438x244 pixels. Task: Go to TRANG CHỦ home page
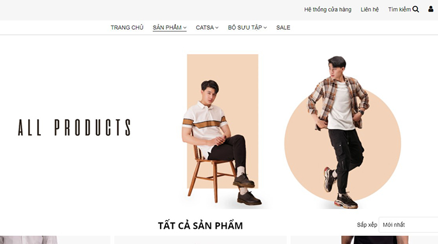[x=127, y=27]
